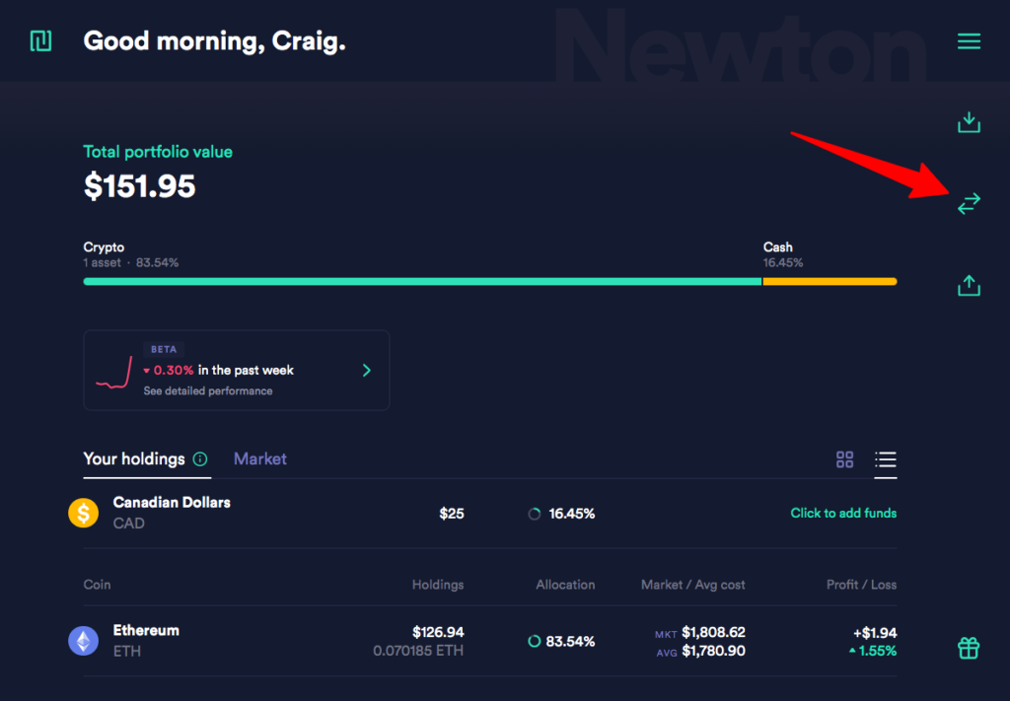
Task: Click the $151.95 portfolio value
Action: click(x=139, y=186)
